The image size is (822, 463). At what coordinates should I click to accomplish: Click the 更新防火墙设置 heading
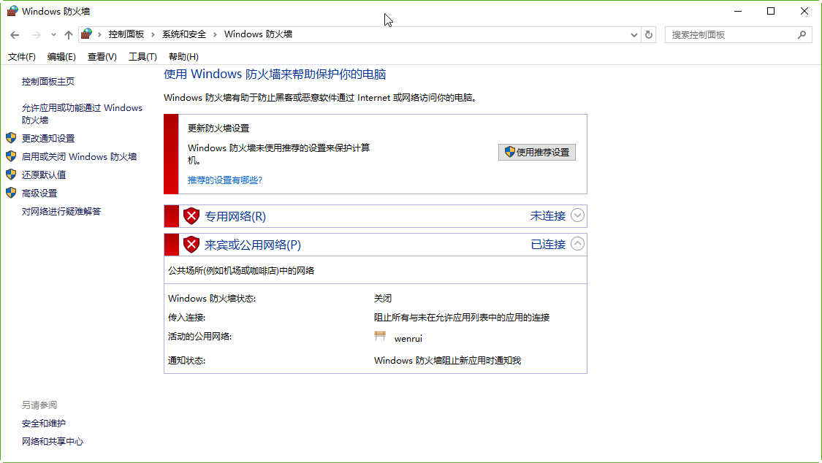[218, 129]
